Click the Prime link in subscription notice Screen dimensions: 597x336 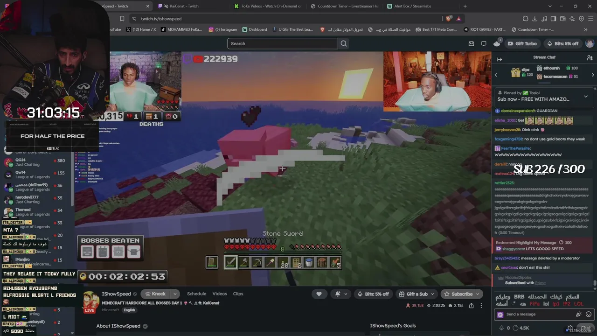tap(540, 283)
